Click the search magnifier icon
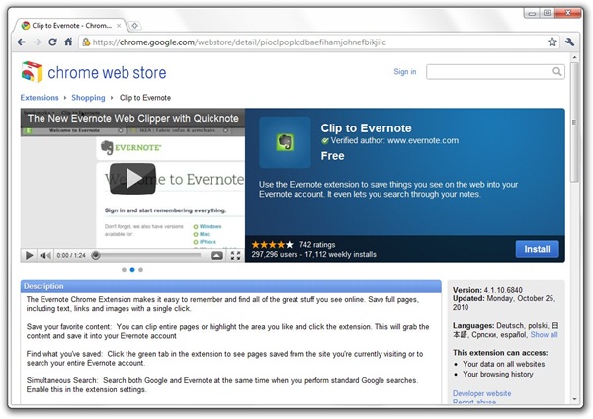593x419 pixels. 556,71
